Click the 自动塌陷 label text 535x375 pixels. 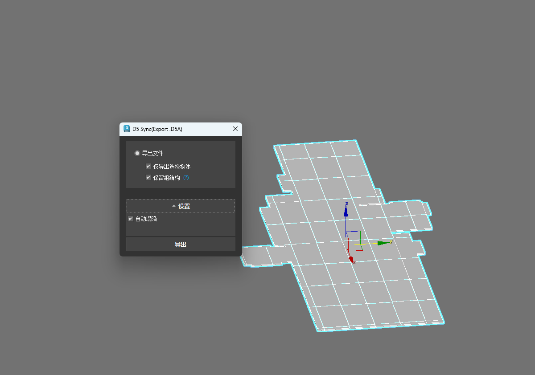146,219
